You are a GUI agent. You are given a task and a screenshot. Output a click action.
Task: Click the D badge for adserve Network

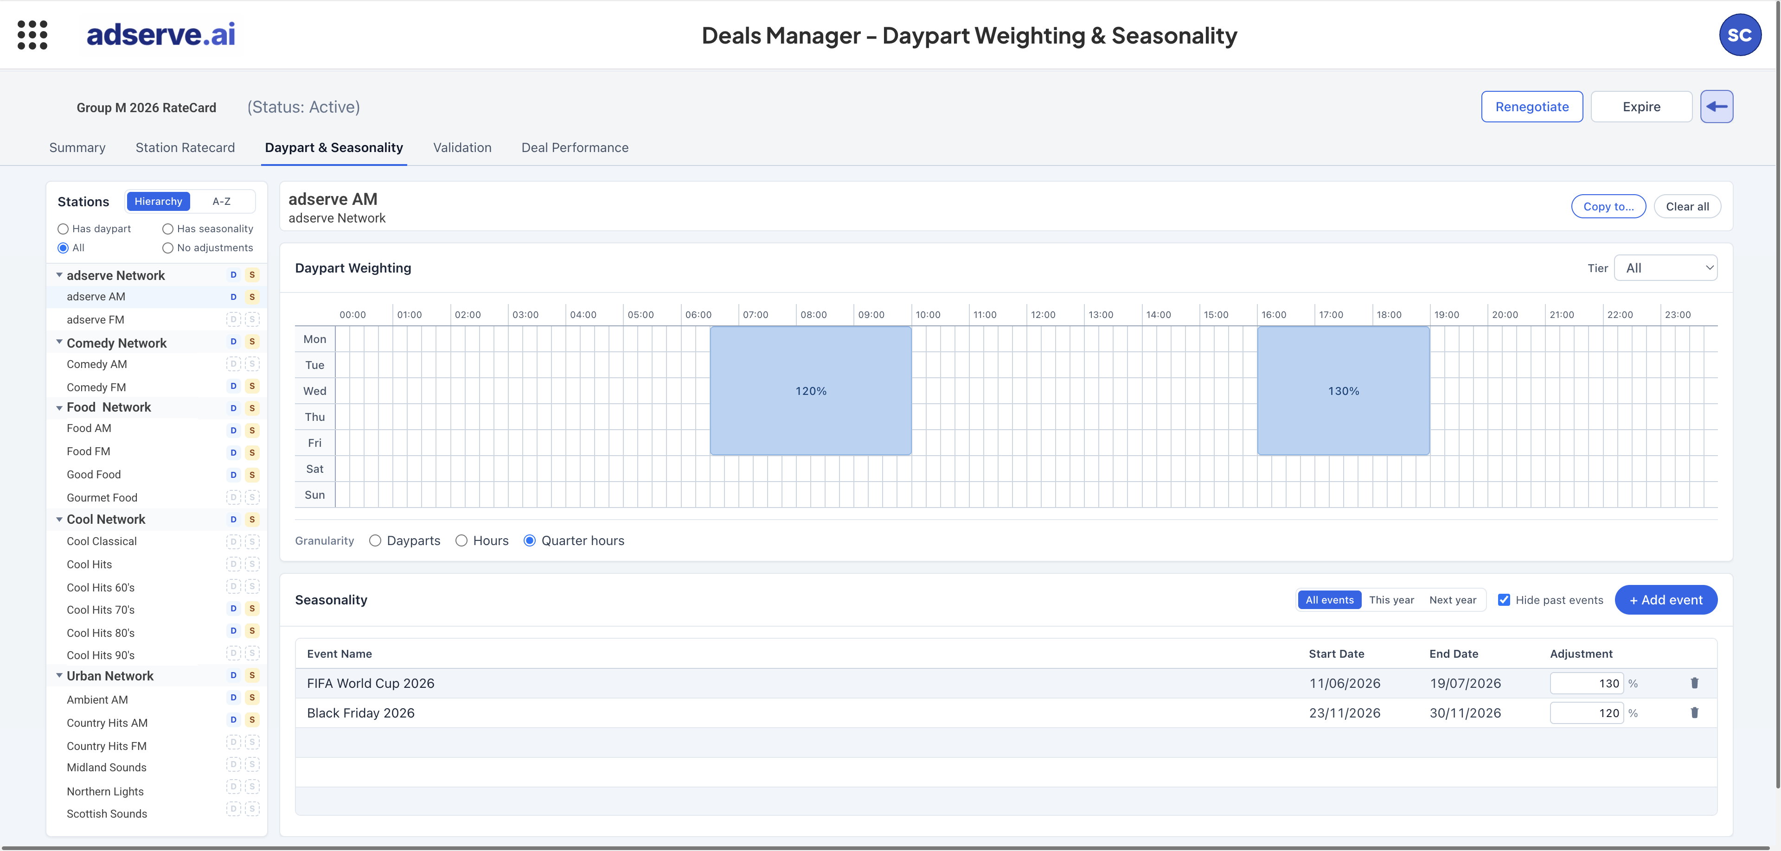pos(234,275)
